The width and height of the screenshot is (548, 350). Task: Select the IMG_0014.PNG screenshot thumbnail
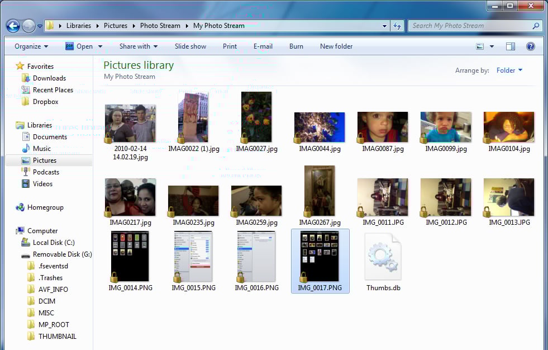(x=130, y=256)
